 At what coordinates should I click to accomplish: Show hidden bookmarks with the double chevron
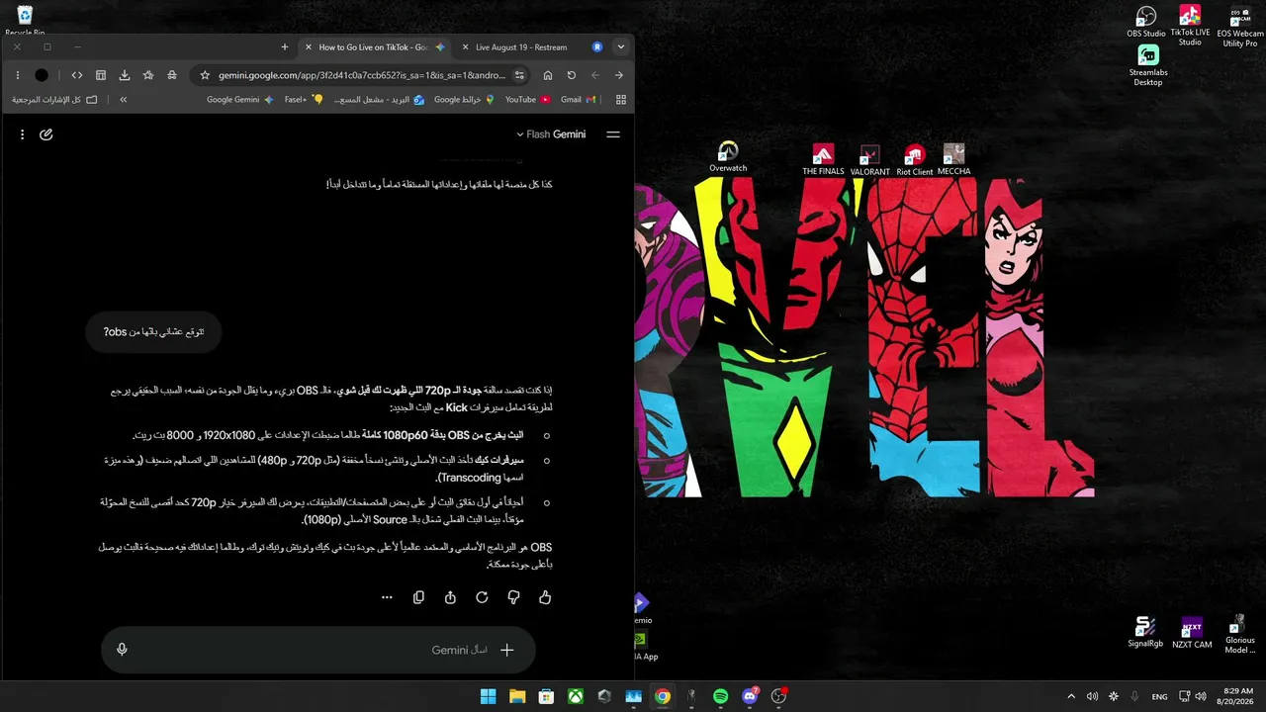point(123,99)
